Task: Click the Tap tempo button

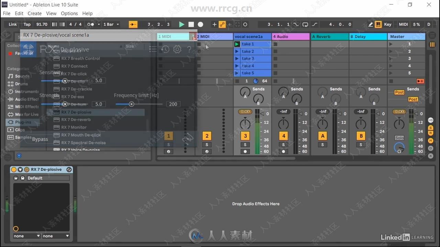Action: click(x=27, y=24)
